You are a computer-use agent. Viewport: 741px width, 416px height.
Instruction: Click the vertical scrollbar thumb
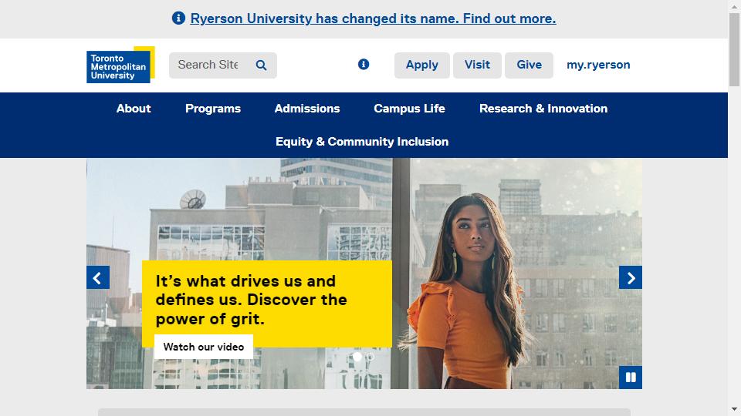click(x=734, y=49)
